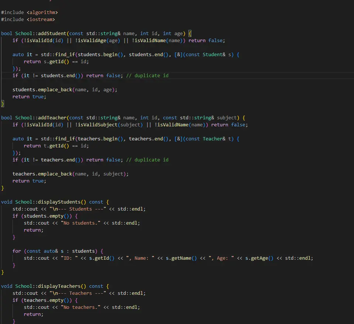
Task: Click duplicate id comment after teachers.end()
Action: [x=147, y=160]
